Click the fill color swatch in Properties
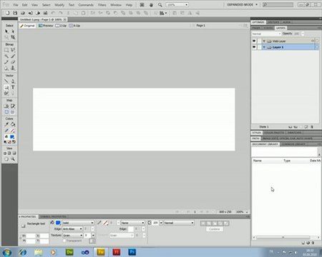The height and width of the screenshot is (257, 322). point(58,223)
